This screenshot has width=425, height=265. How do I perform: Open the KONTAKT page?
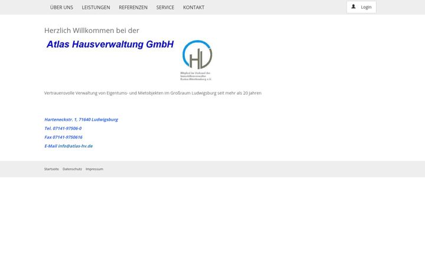194,7
